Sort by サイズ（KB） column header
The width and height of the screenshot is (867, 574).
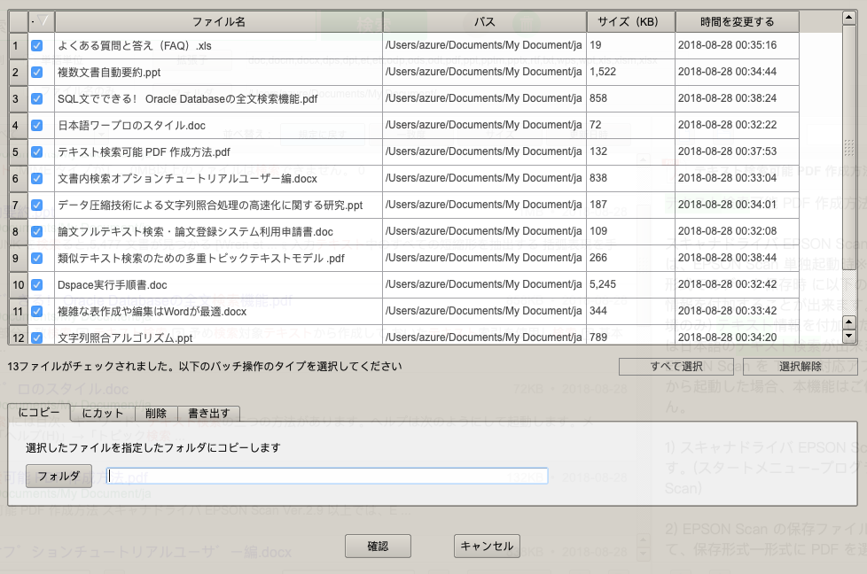click(x=630, y=21)
